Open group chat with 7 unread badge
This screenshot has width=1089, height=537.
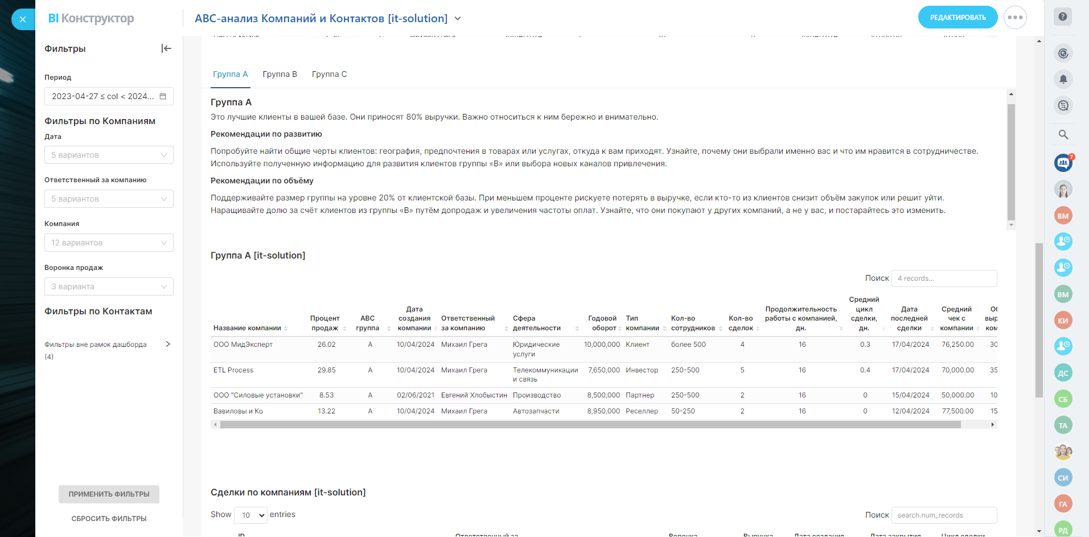coord(1063,163)
